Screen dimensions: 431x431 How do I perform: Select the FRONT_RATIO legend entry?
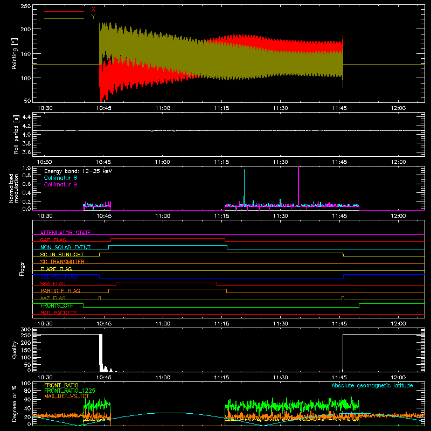tap(61, 385)
